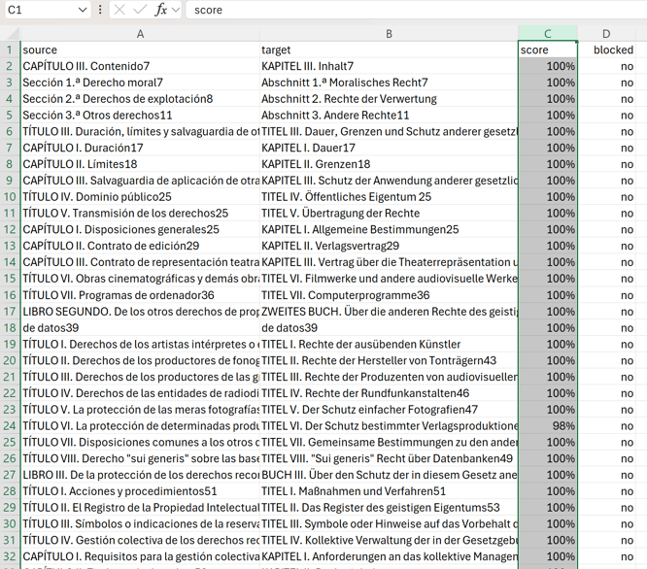Select 'de datos39' in column A
Screen dimensions: 647x569
[140, 328]
